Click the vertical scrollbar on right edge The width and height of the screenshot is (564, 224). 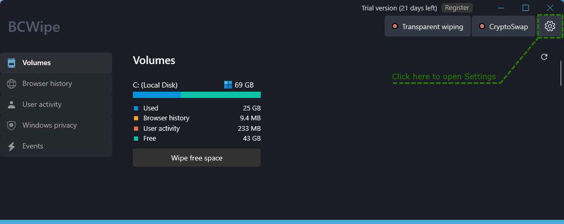[560, 73]
